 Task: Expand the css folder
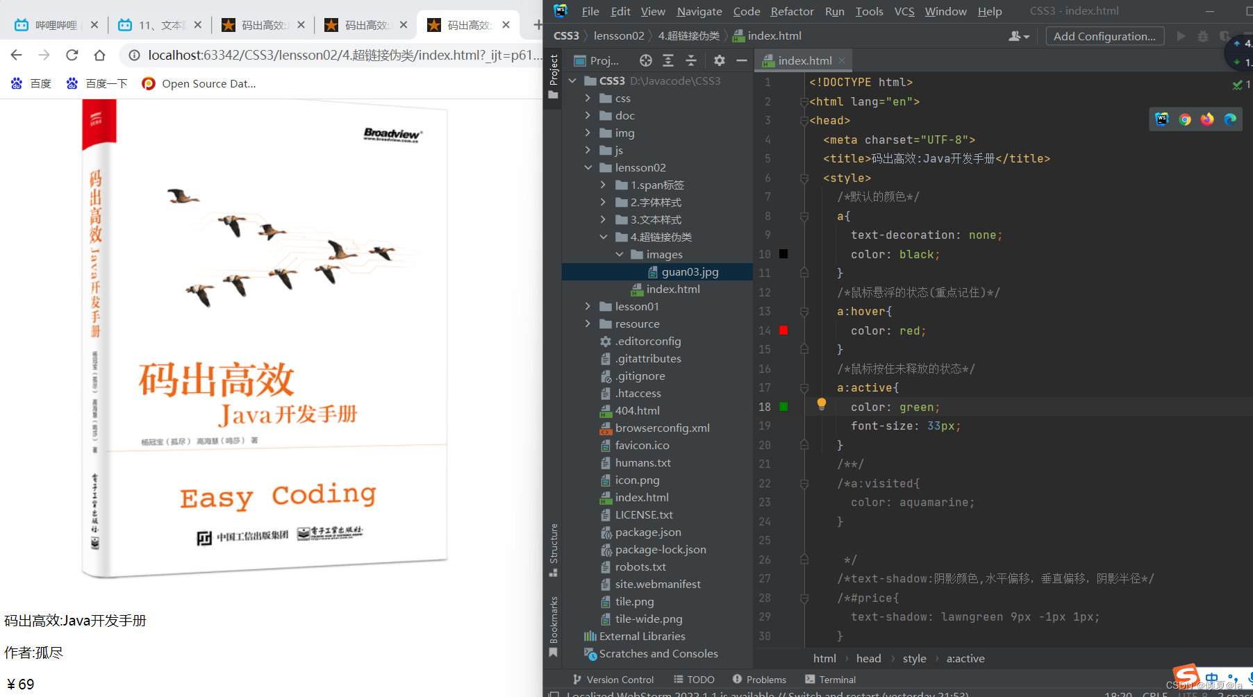pos(588,98)
